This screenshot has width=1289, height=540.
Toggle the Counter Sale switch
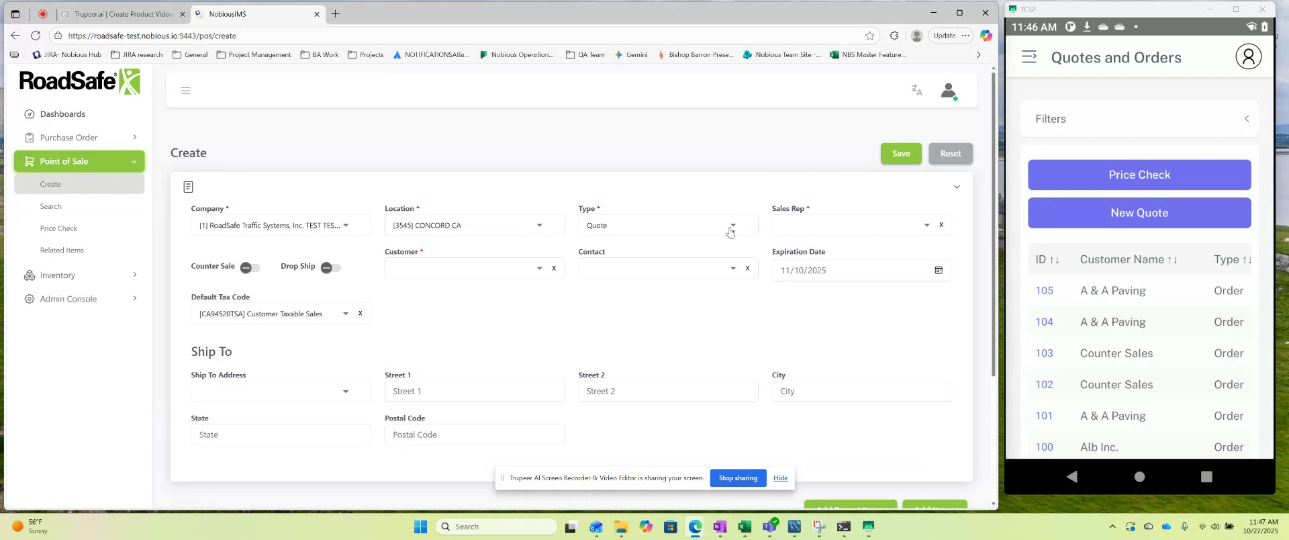point(250,267)
